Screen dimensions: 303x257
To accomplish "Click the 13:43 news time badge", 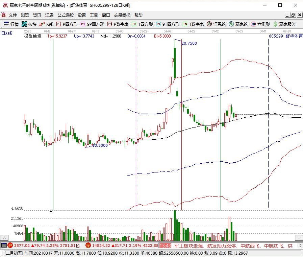I will click(165, 246).
